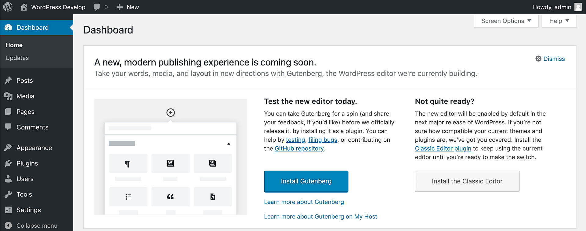Click the Collapse menu arrow icon
Image resolution: width=586 pixels, height=231 pixels.
(x=9, y=226)
